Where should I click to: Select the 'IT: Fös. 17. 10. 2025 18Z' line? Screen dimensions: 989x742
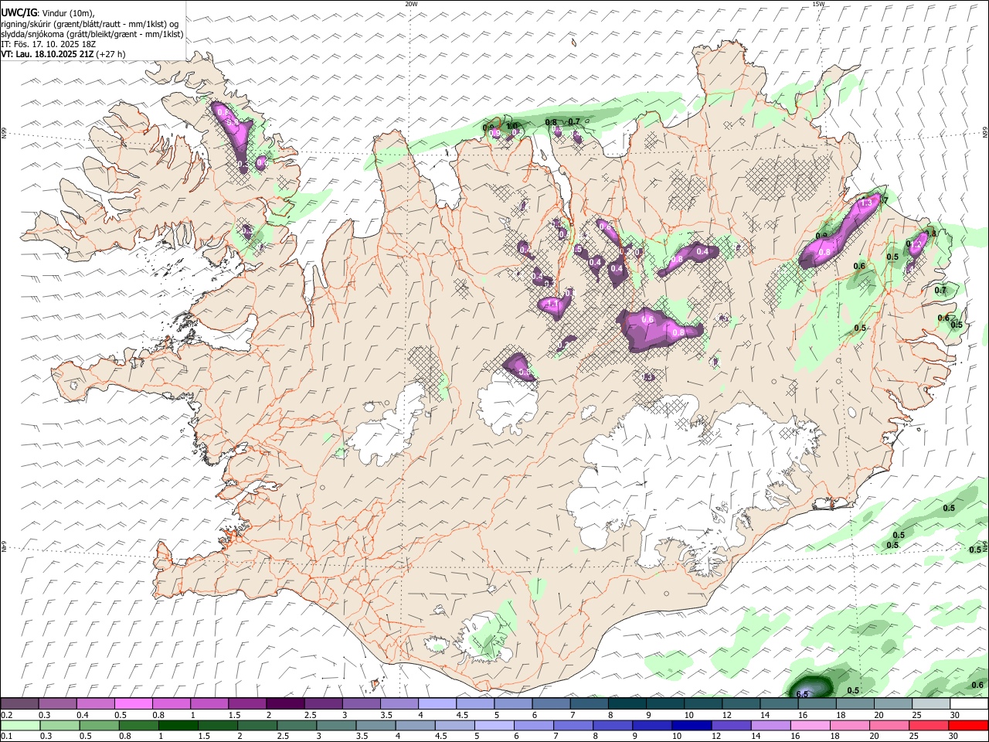[x=49, y=44]
